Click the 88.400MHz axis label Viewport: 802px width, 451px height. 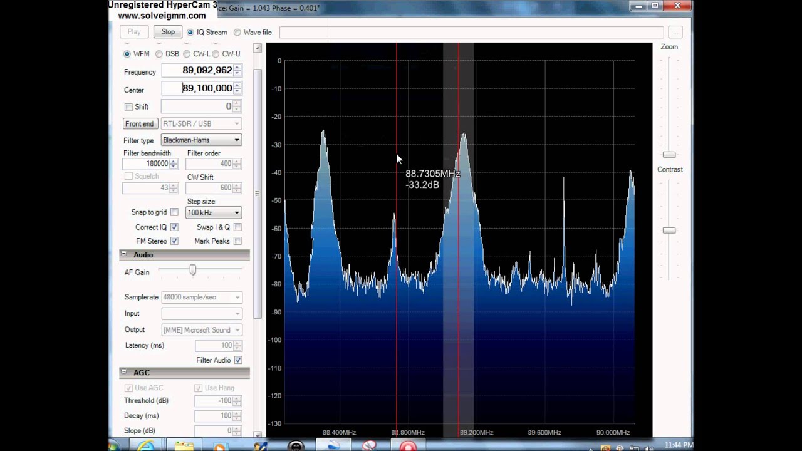pyautogui.click(x=340, y=432)
